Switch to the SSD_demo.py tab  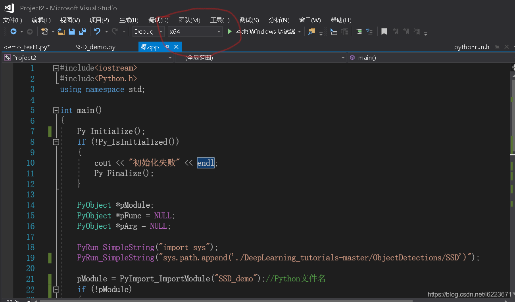click(95, 47)
